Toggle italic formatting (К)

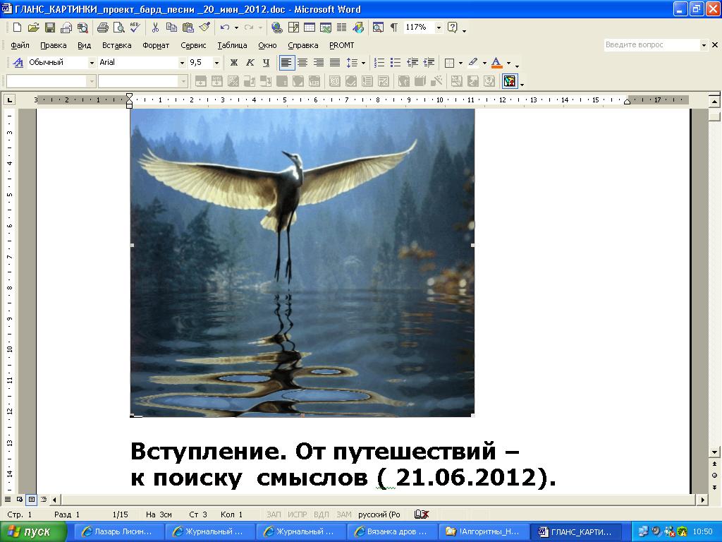[x=250, y=63]
